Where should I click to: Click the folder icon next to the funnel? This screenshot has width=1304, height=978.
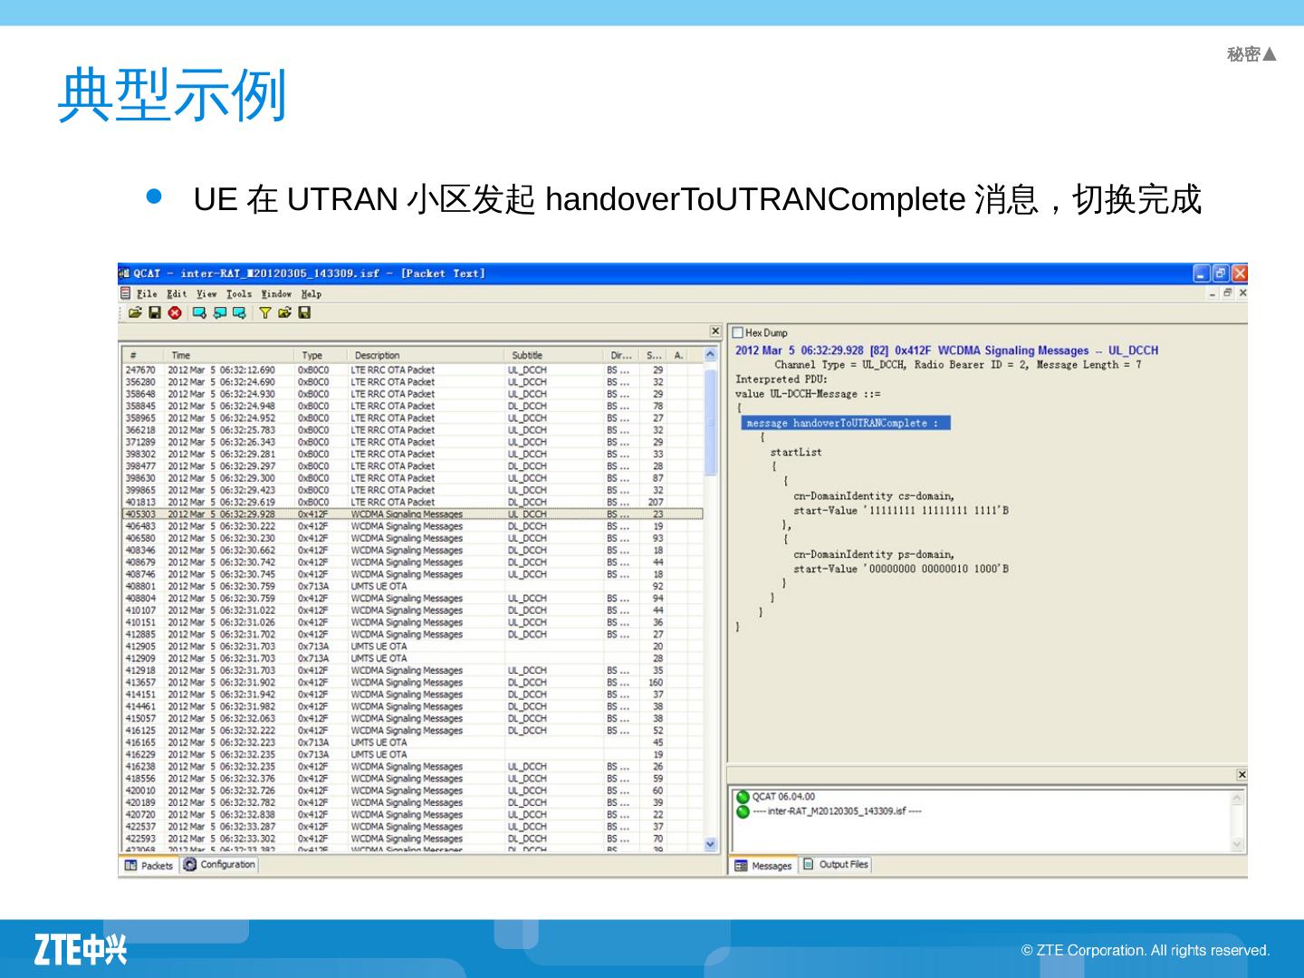pos(284,312)
